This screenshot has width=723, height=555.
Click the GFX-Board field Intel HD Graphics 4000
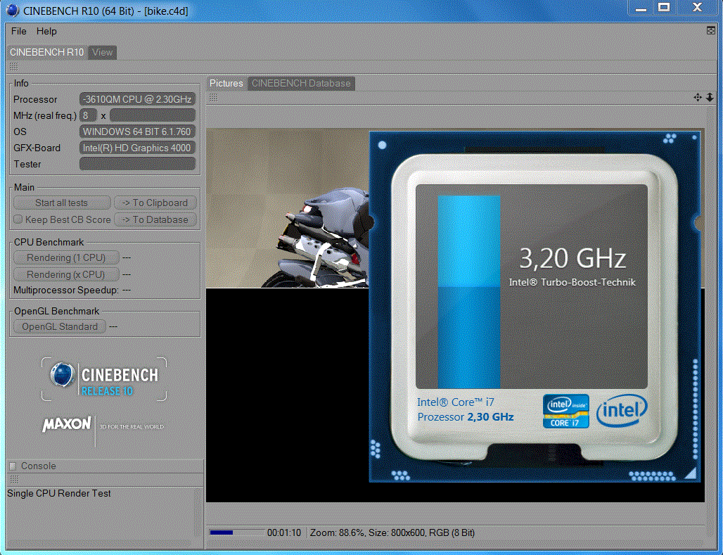coord(137,148)
